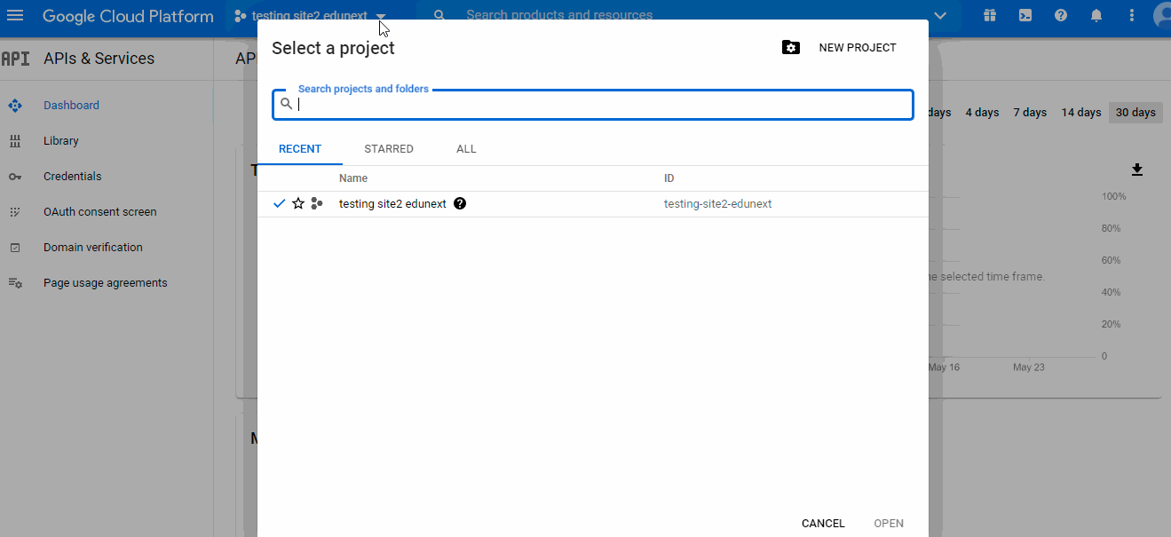
Task: Open Page usage agreements
Action: [x=106, y=283]
